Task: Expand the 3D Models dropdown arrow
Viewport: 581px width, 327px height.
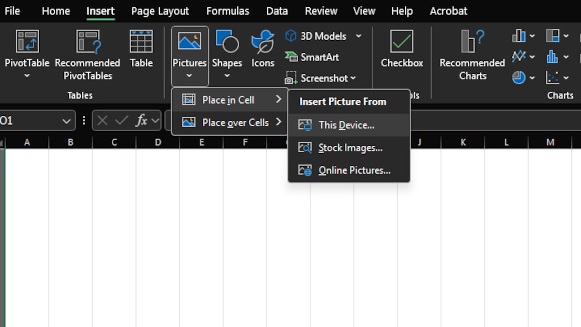Action: pos(358,36)
